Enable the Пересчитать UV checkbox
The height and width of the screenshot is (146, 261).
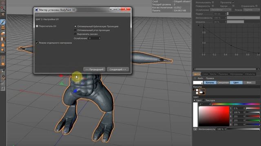pyautogui.click(x=37, y=26)
